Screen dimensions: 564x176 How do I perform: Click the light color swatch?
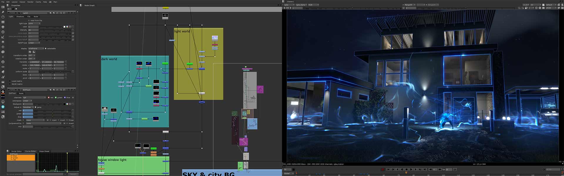pos(64,27)
